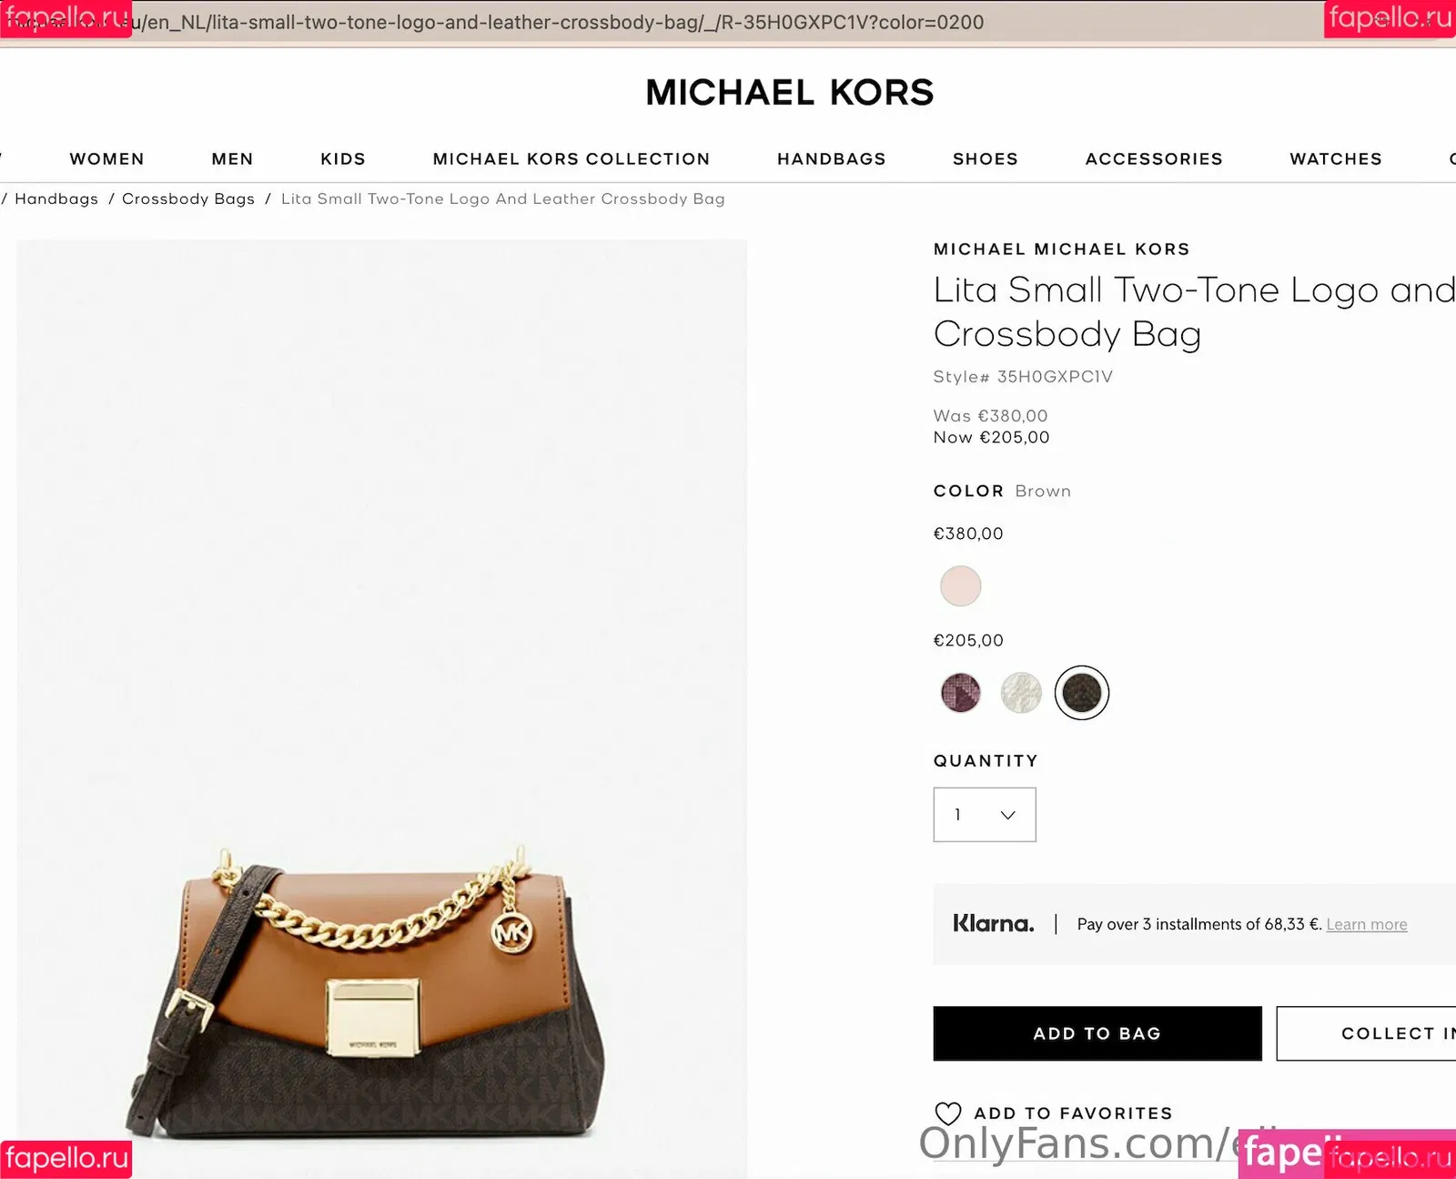Image resolution: width=1456 pixels, height=1179 pixels.
Task: Click the Michael Kors logo
Action: pyautogui.click(x=789, y=93)
